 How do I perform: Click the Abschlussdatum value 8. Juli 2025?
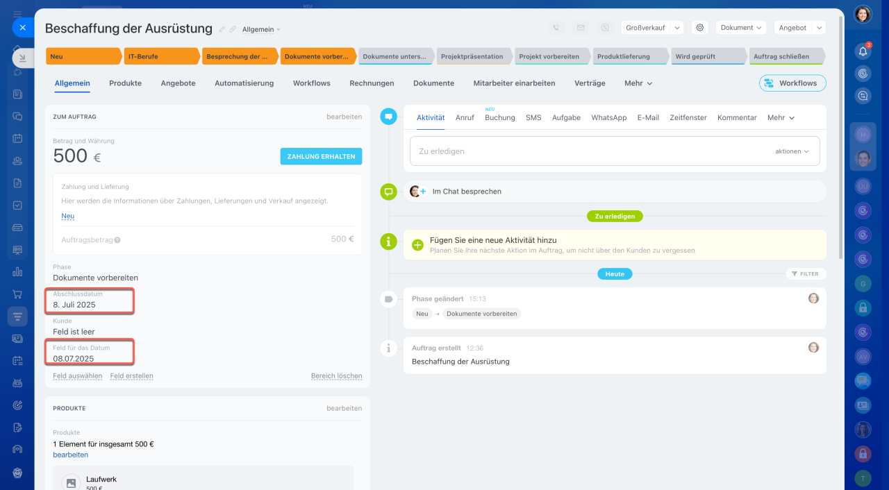[74, 305]
